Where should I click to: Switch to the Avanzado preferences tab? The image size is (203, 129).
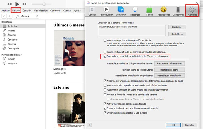point(192,11)
